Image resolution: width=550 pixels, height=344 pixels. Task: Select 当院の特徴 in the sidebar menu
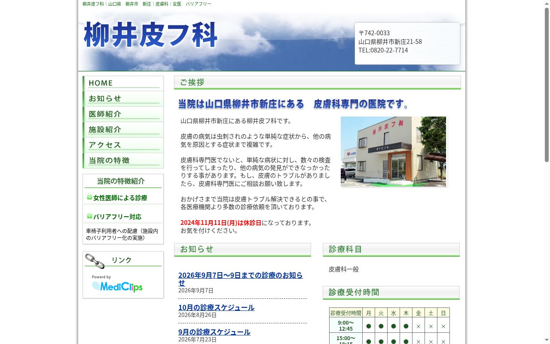pyautogui.click(x=123, y=161)
